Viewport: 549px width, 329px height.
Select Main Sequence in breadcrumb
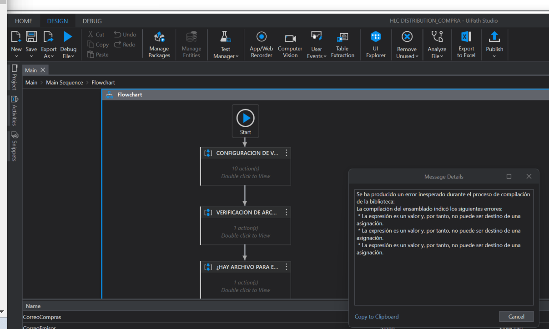64,83
